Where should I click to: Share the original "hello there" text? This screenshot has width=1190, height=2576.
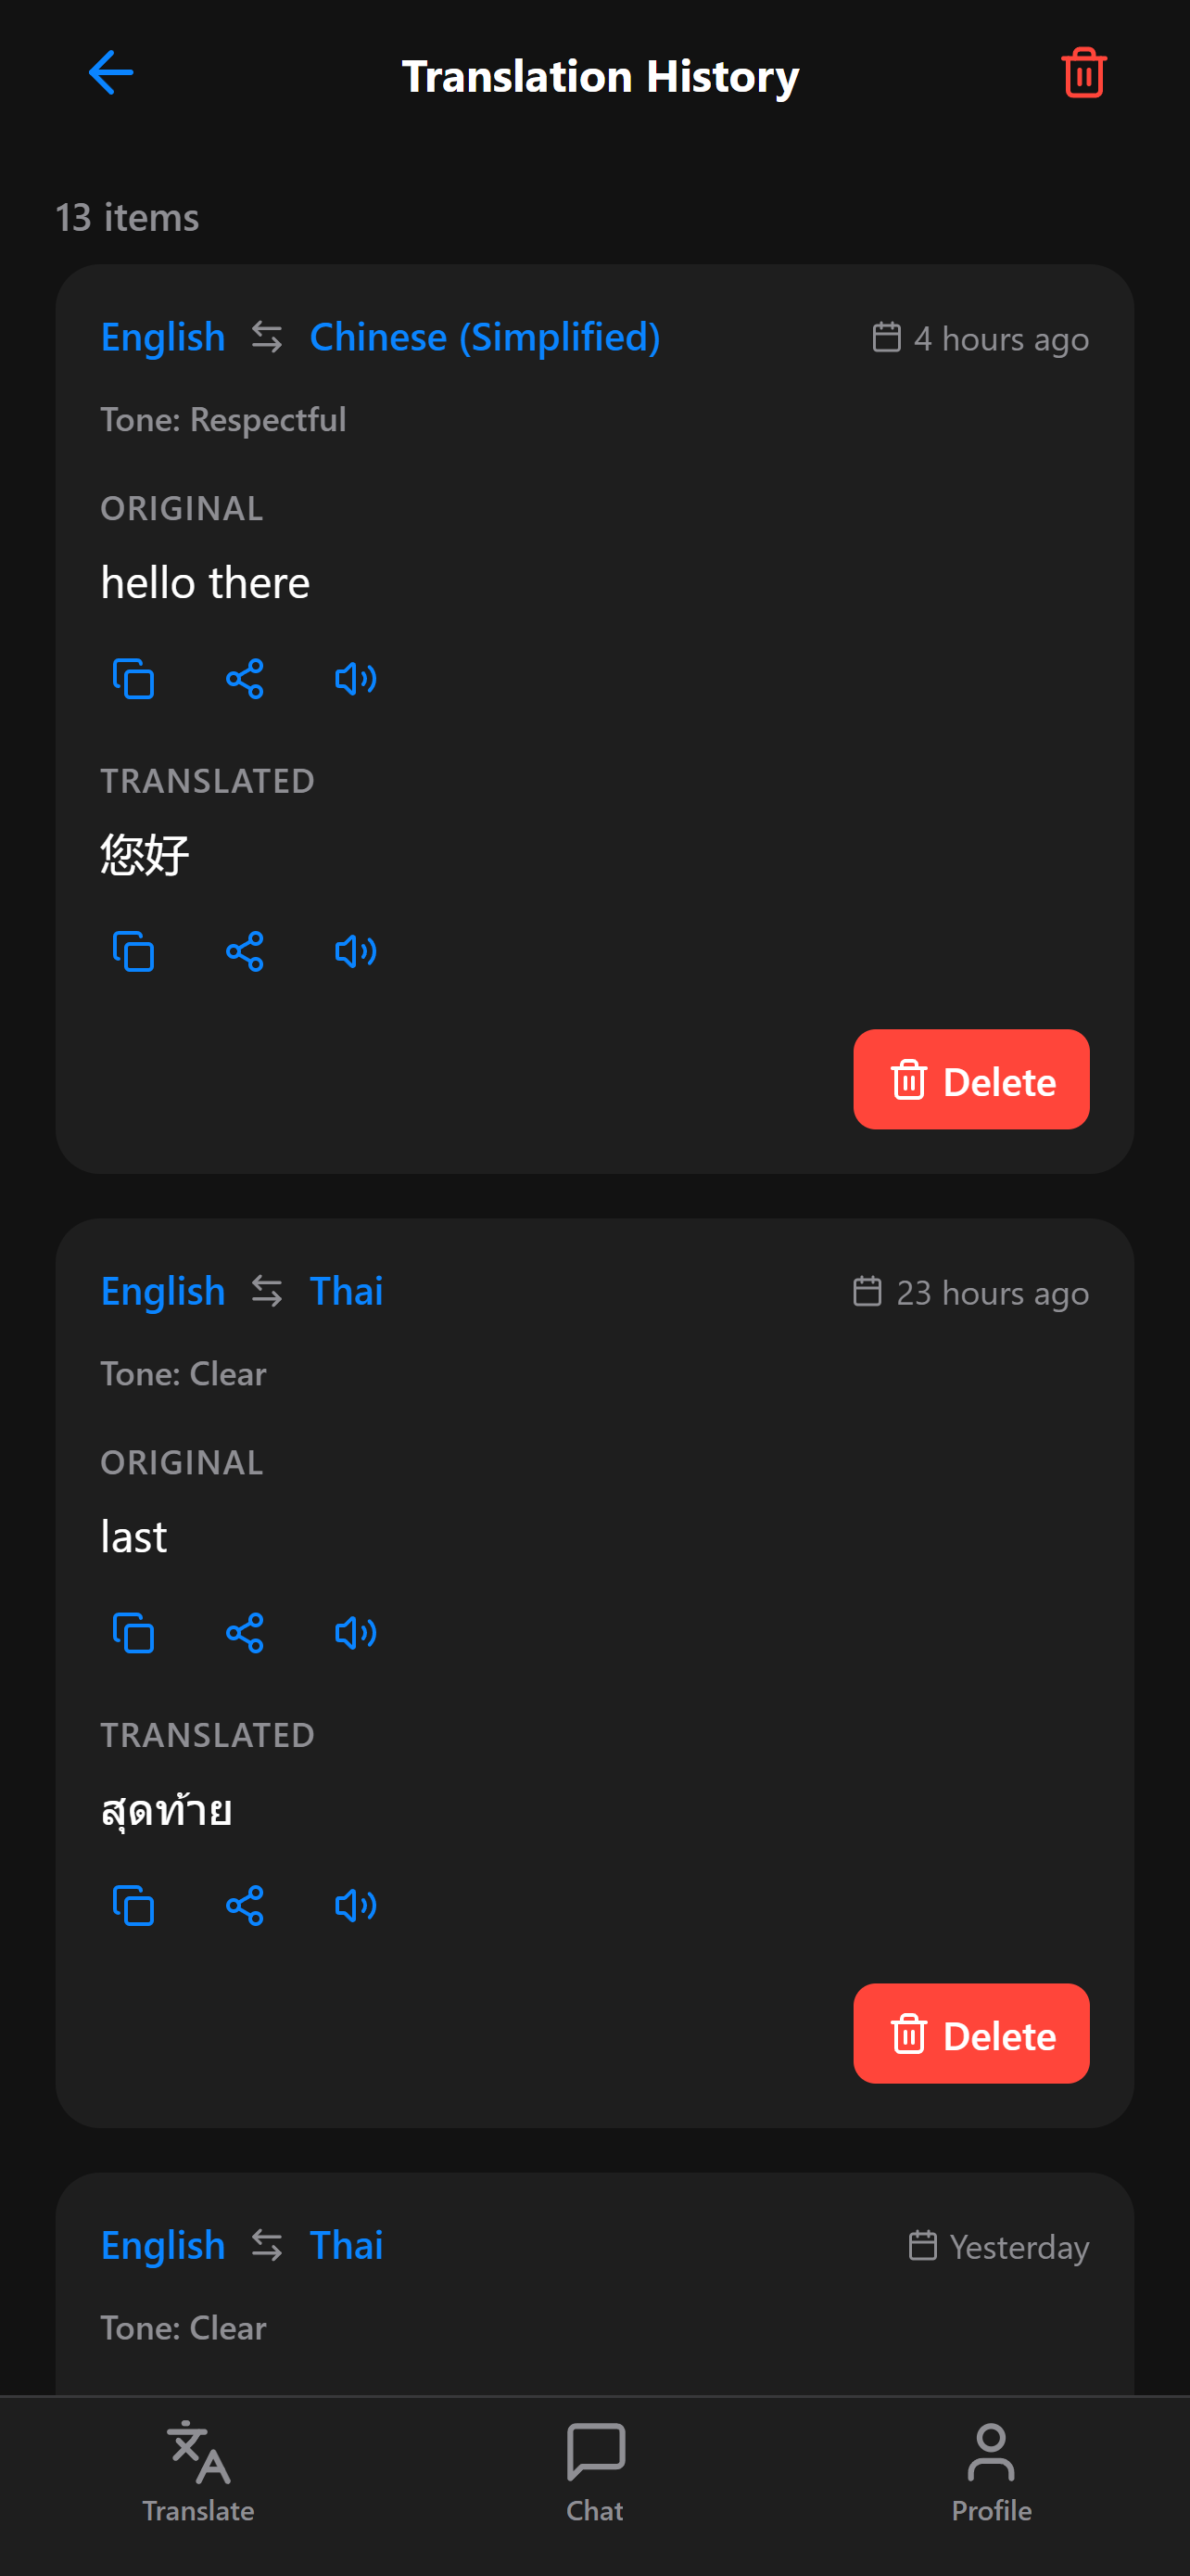coord(245,679)
